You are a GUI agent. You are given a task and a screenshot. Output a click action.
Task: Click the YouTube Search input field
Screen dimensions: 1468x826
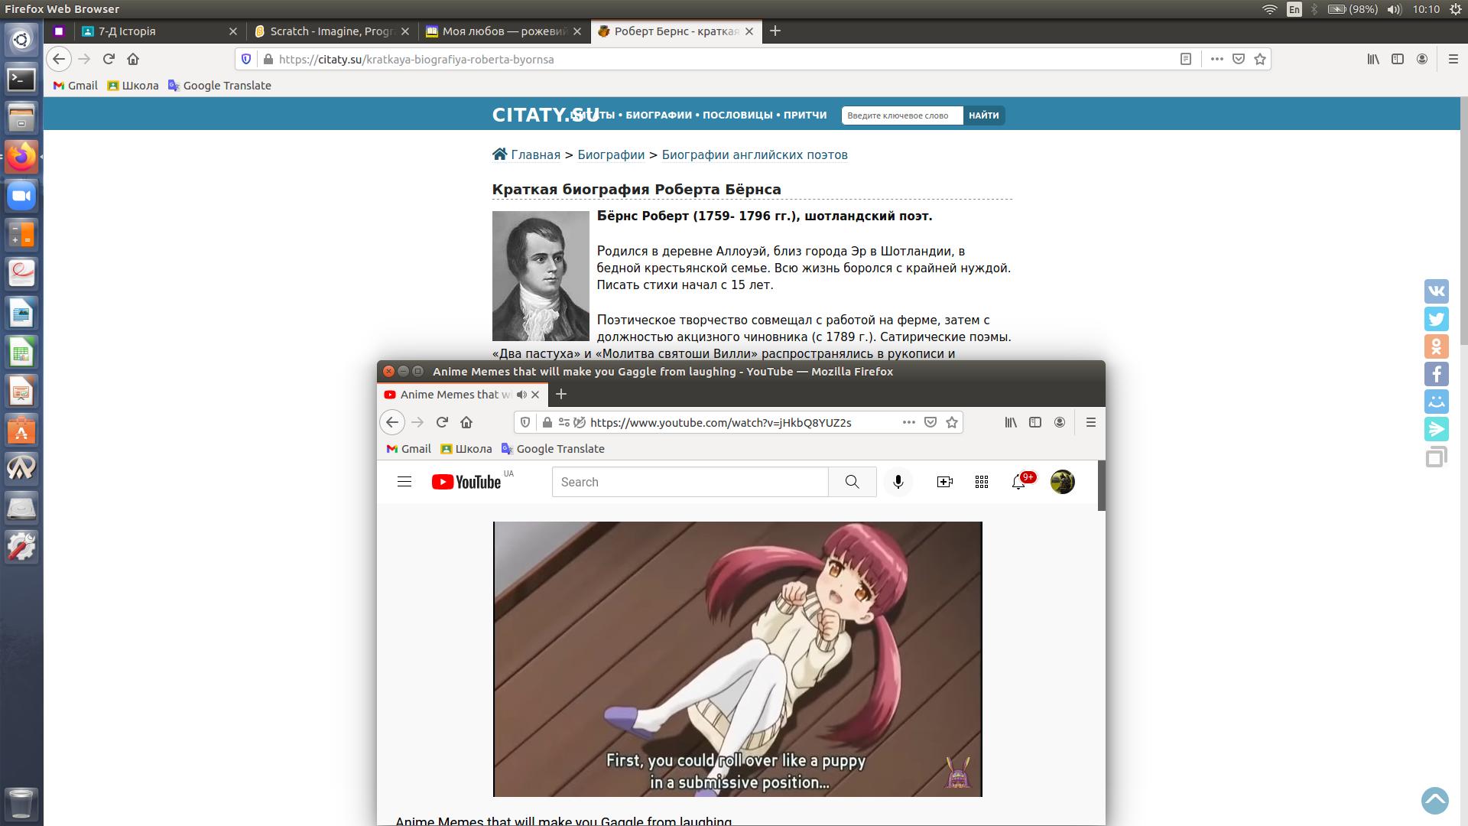(x=690, y=482)
